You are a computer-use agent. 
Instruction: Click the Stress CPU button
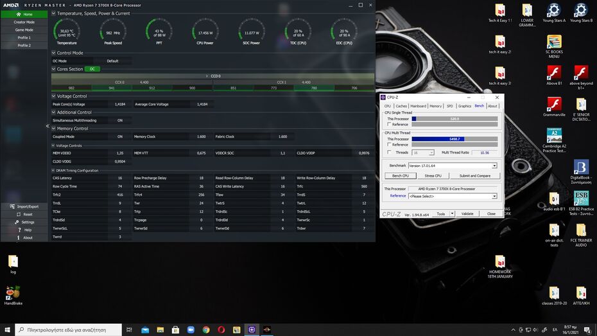[433, 175]
